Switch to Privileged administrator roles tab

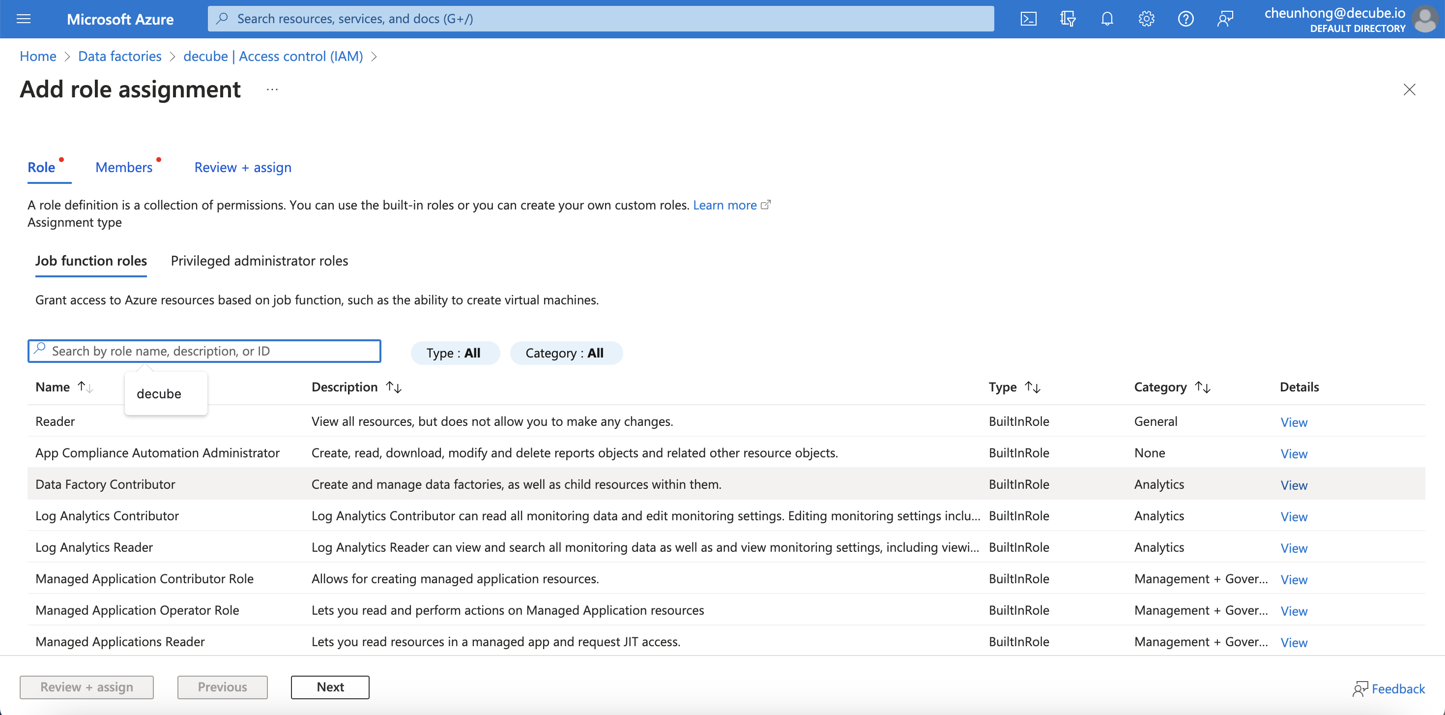259,261
